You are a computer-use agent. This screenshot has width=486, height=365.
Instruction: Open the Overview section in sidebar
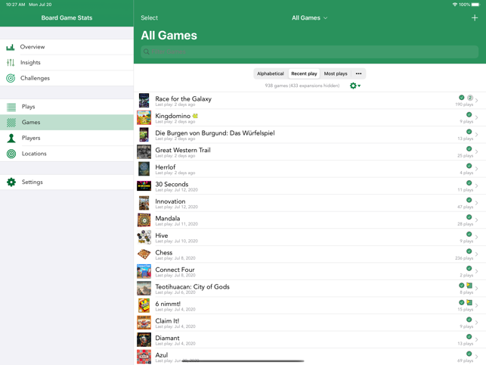coord(32,47)
